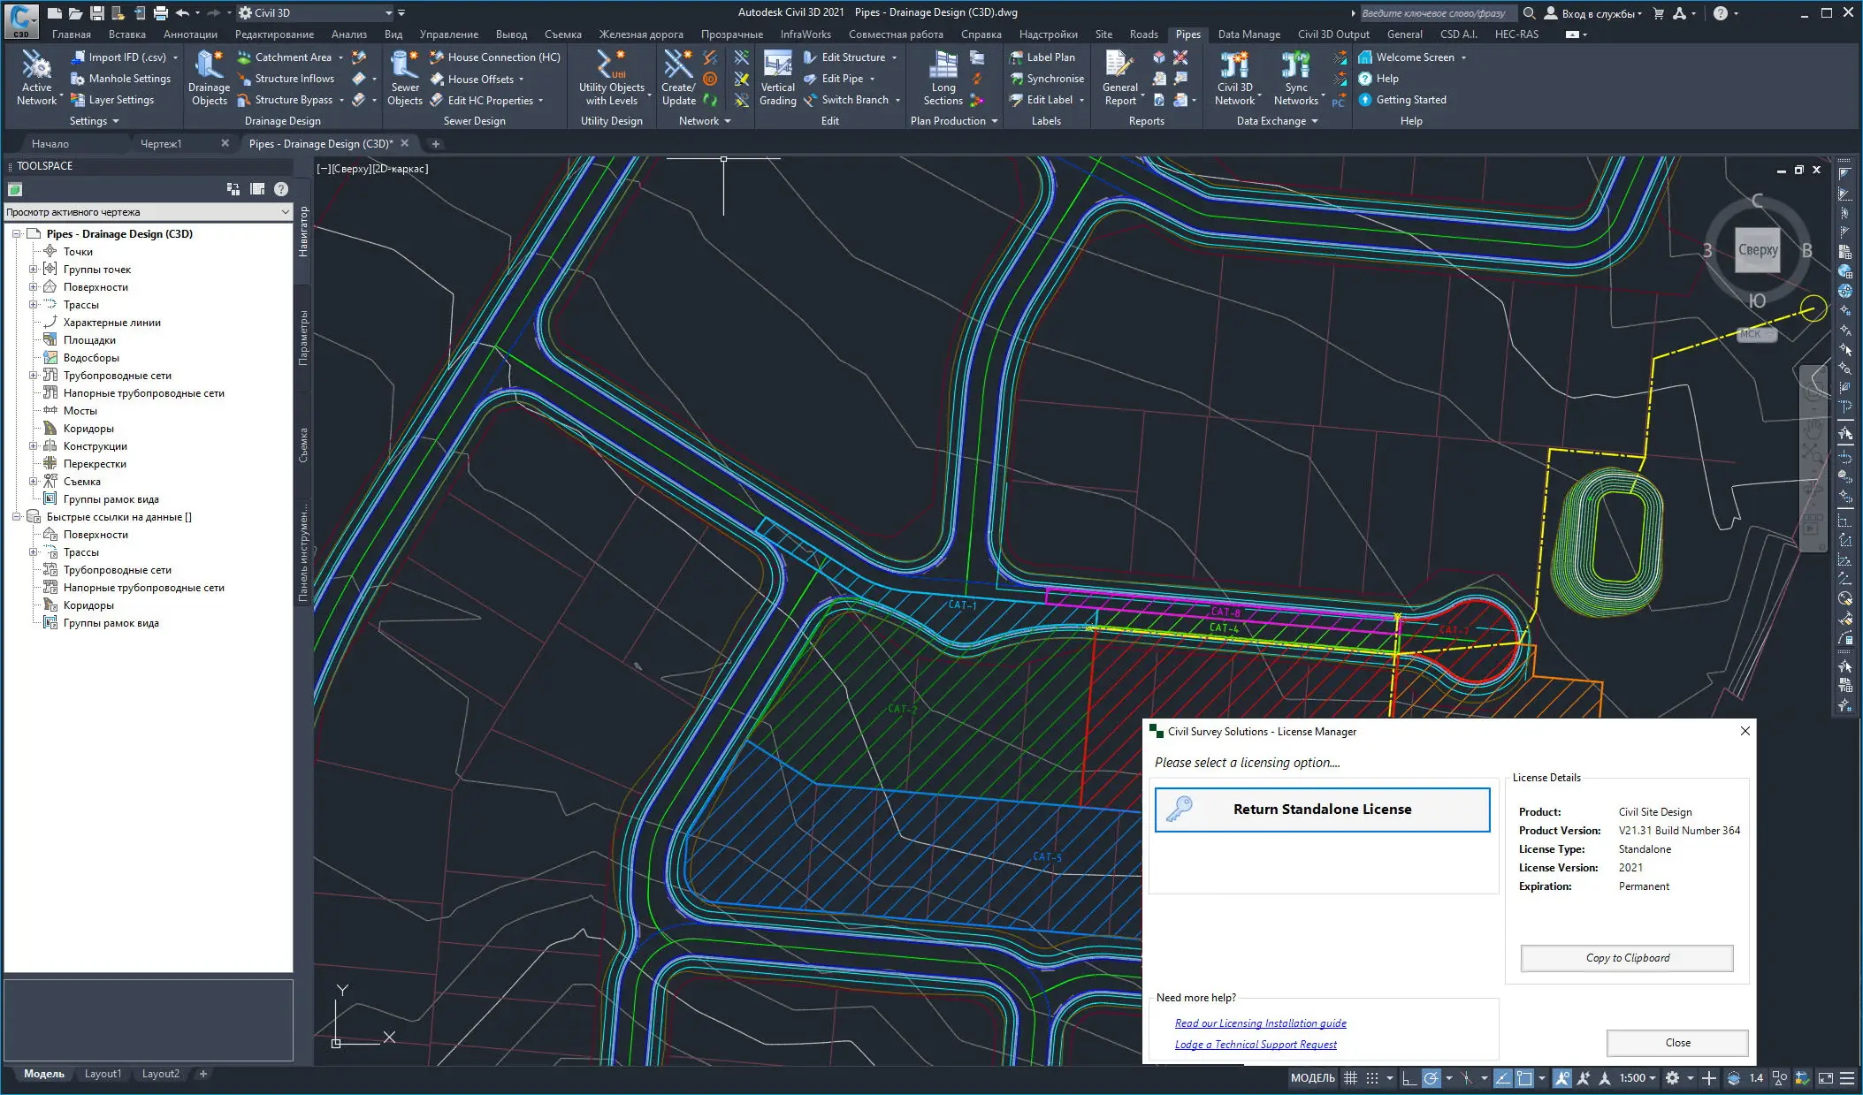Switch to the Layout1 tab
The height and width of the screenshot is (1095, 1863).
click(x=103, y=1074)
